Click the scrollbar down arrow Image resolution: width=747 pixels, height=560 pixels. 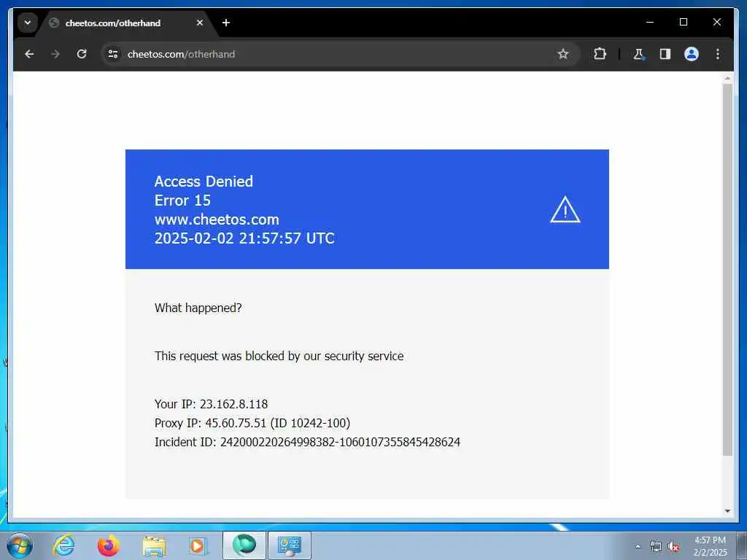click(727, 511)
